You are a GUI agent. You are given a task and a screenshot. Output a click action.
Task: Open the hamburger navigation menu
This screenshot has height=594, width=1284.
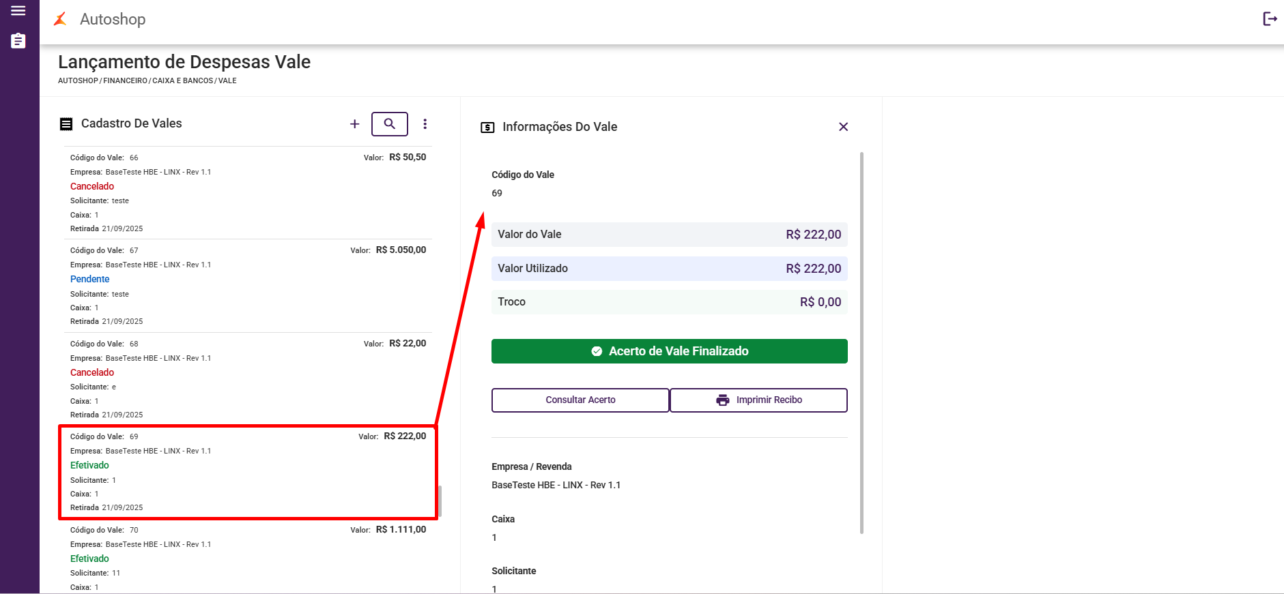[x=18, y=11]
